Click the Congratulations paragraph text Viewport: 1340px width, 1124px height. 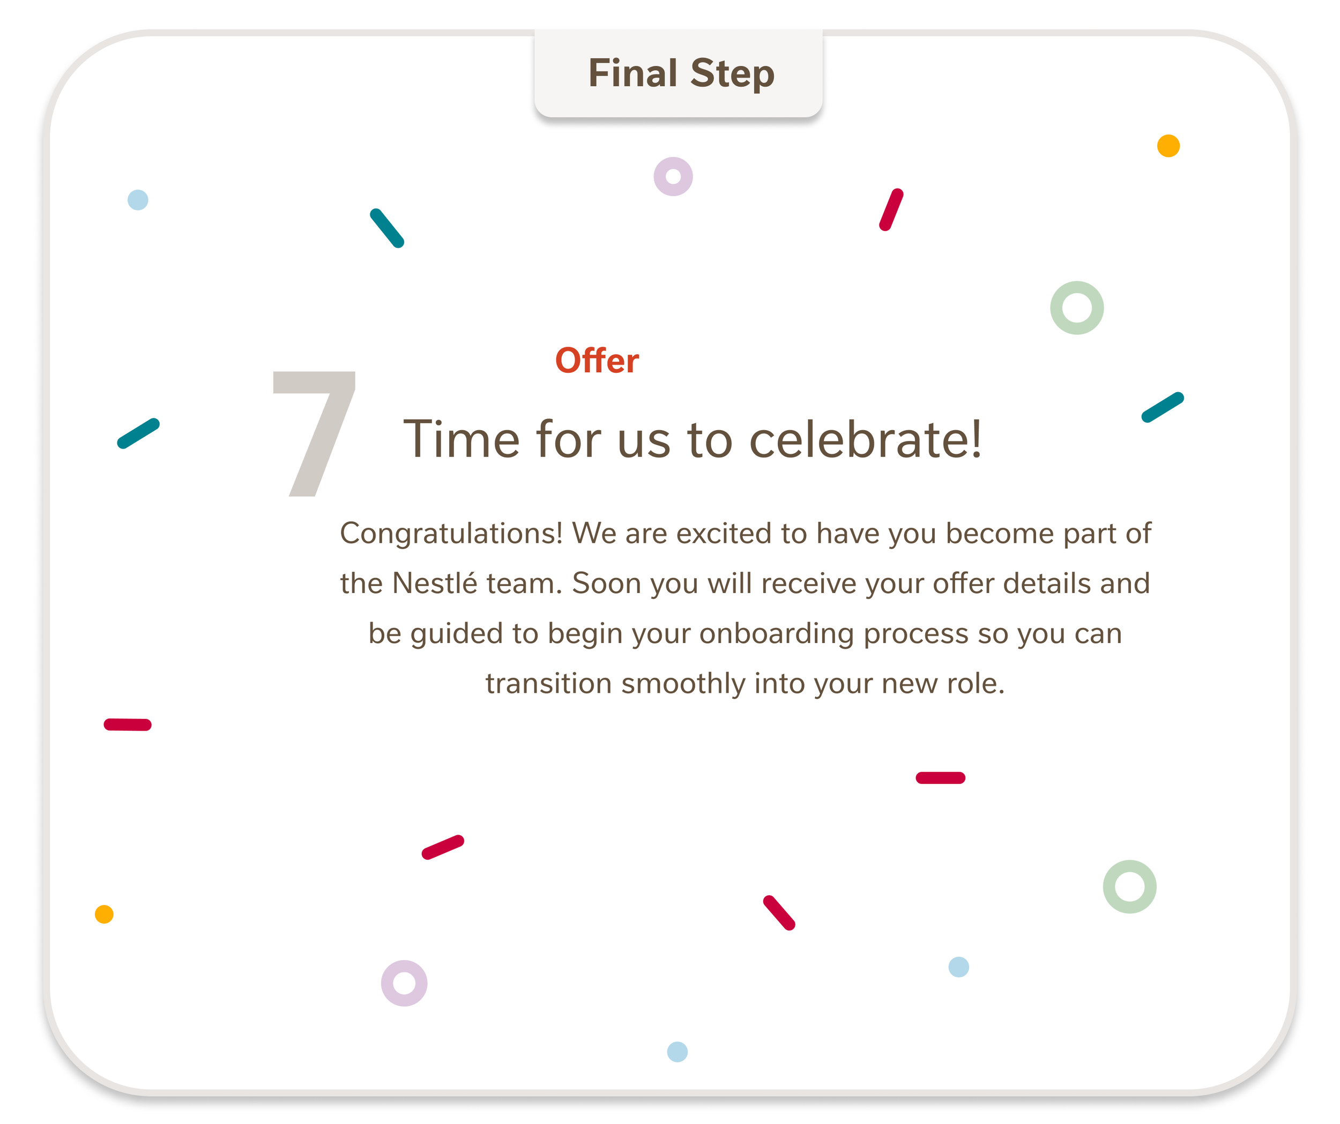(x=745, y=609)
